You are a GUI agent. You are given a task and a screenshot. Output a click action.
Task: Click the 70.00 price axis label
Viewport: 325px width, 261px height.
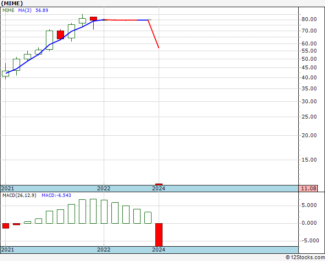[x=309, y=31]
